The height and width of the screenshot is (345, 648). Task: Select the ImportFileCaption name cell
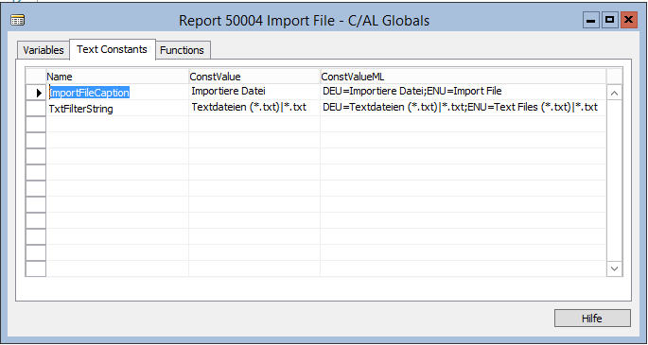[117, 93]
